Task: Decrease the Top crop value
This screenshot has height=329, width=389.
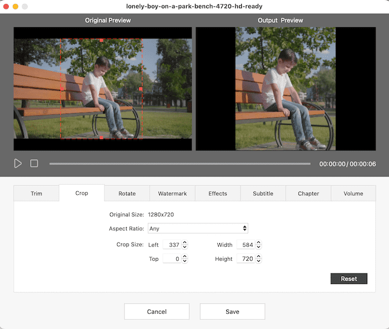Action: [184, 261]
